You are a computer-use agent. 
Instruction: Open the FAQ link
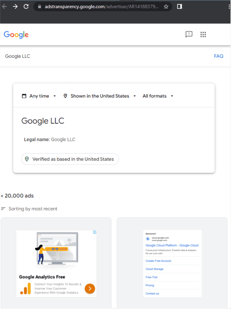coord(219,56)
